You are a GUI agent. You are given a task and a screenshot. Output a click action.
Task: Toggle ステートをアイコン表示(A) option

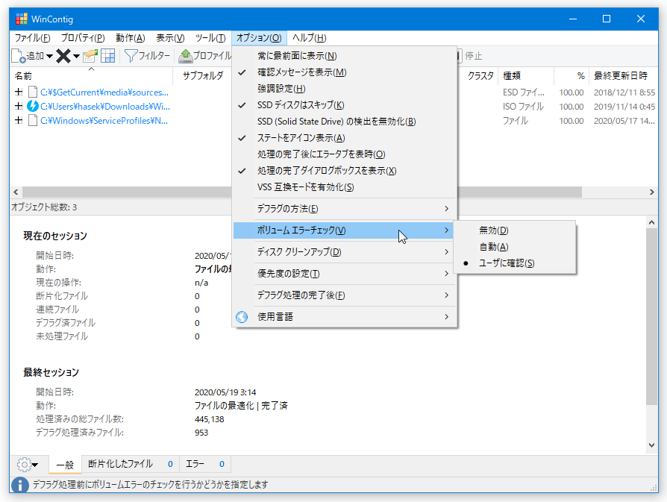pos(345,138)
